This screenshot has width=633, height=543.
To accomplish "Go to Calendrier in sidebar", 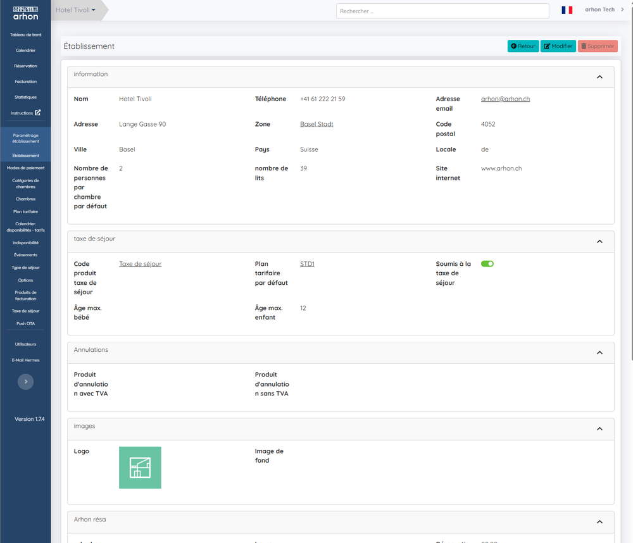I will (25, 51).
